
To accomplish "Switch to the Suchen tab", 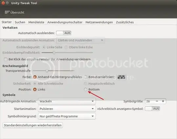I will (20, 22).
